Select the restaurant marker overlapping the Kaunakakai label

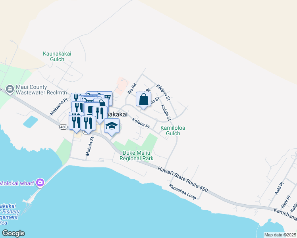[100, 115]
